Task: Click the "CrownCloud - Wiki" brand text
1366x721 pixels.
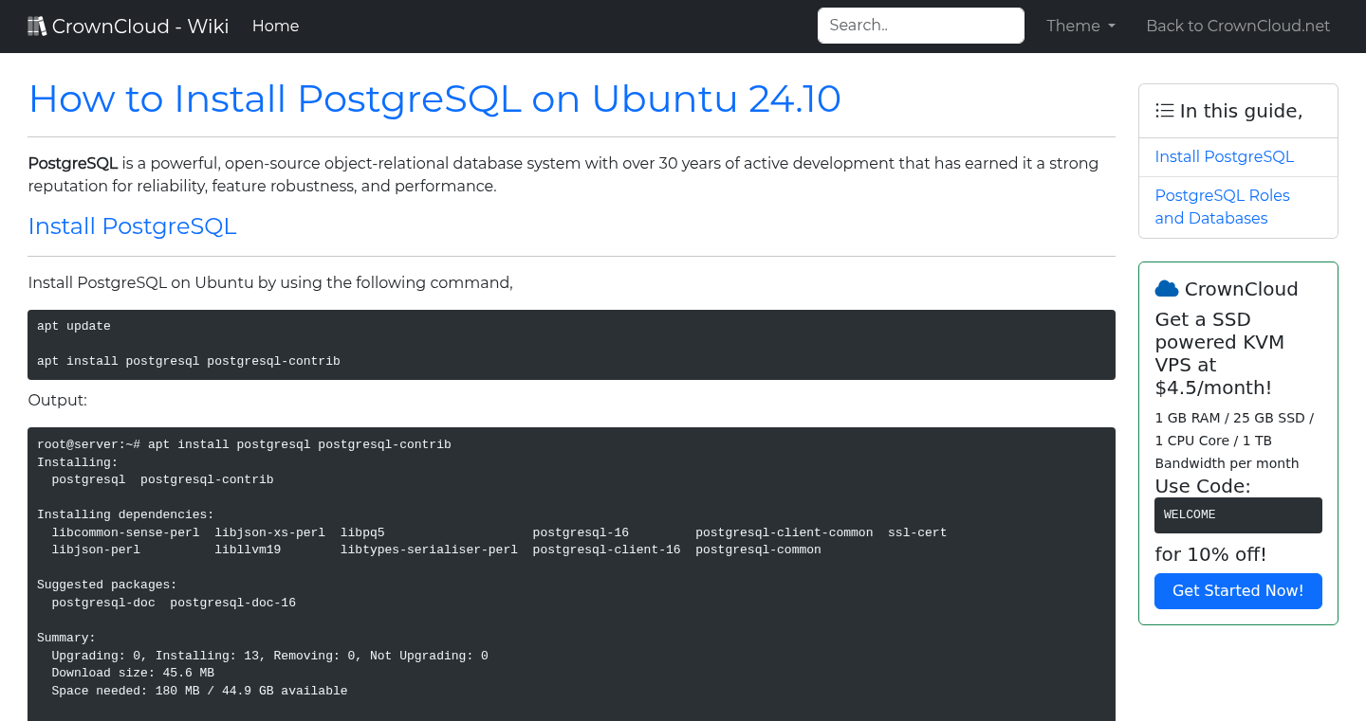Action: click(140, 26)
